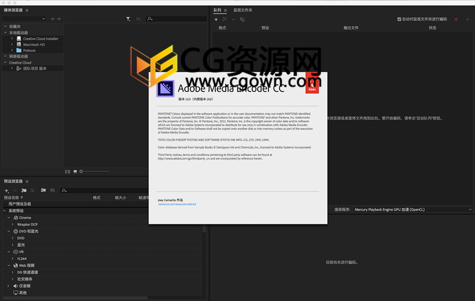Collapse the 收藏夹 section

point(5,26)
